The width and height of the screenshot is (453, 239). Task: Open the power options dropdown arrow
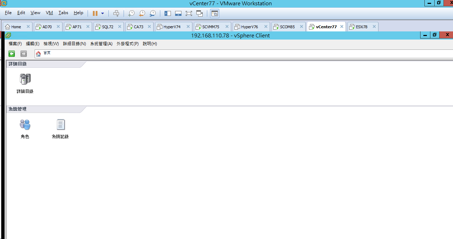tap(102, 13)
